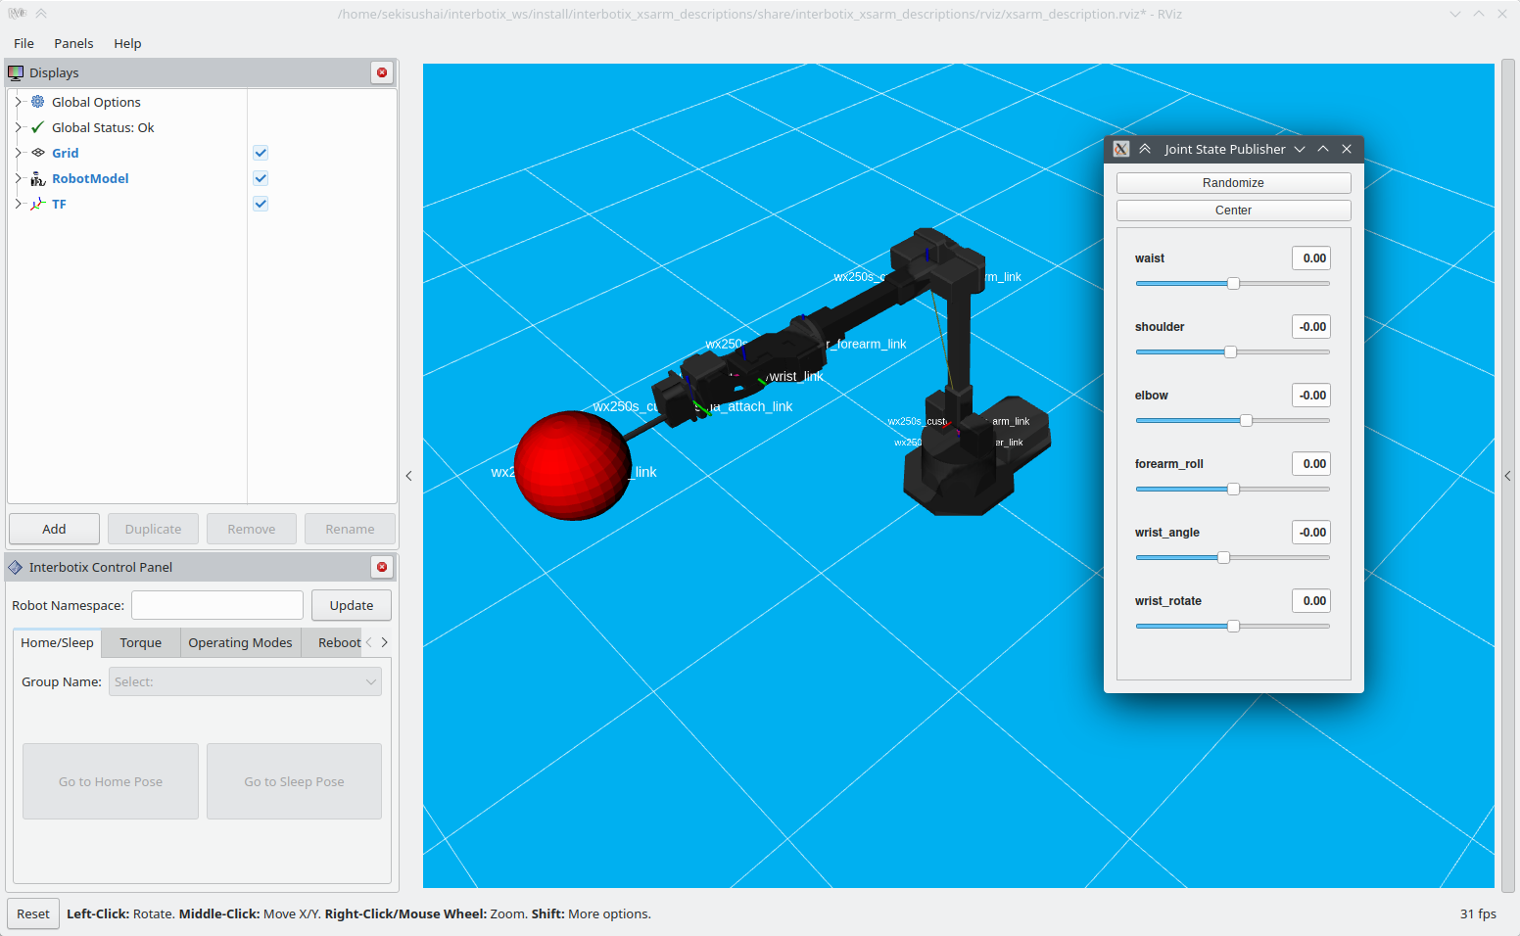The height and width of the screenshot is (936, 1520).
Task: Uncheck the Grid display checkbox
Action: 261,153
